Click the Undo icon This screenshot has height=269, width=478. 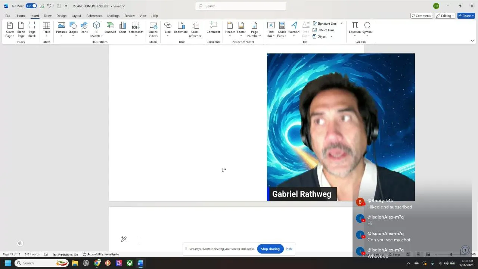pos(49,6)
